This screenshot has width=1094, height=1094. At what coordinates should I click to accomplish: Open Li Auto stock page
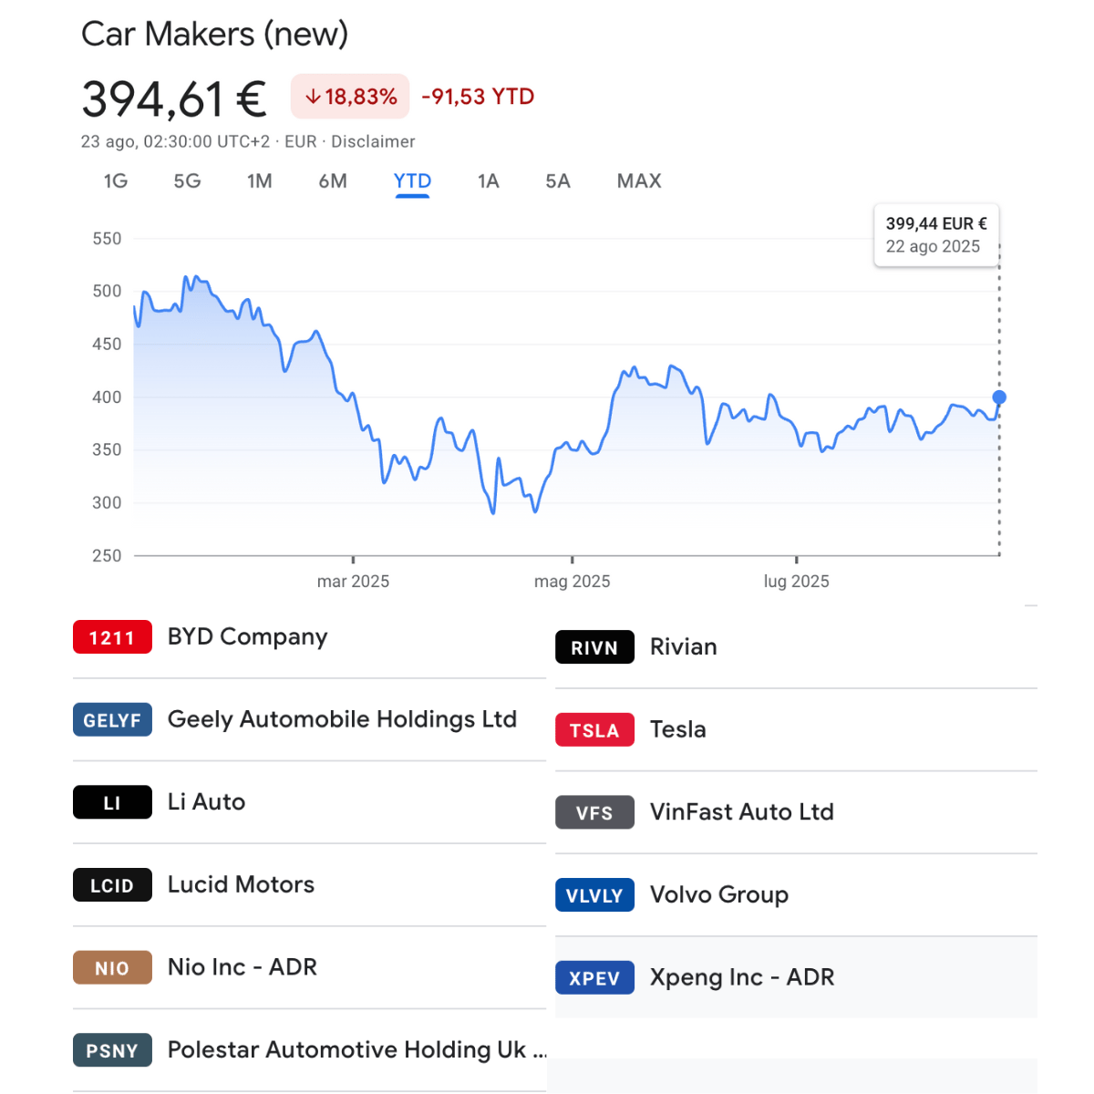pos(207,802)
